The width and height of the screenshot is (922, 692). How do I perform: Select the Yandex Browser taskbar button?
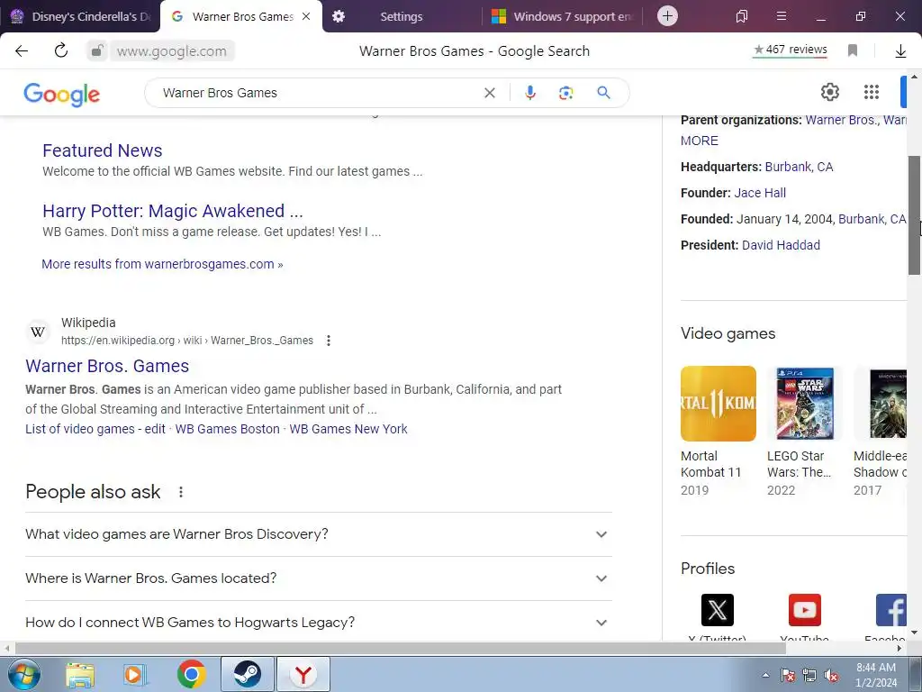303,674
